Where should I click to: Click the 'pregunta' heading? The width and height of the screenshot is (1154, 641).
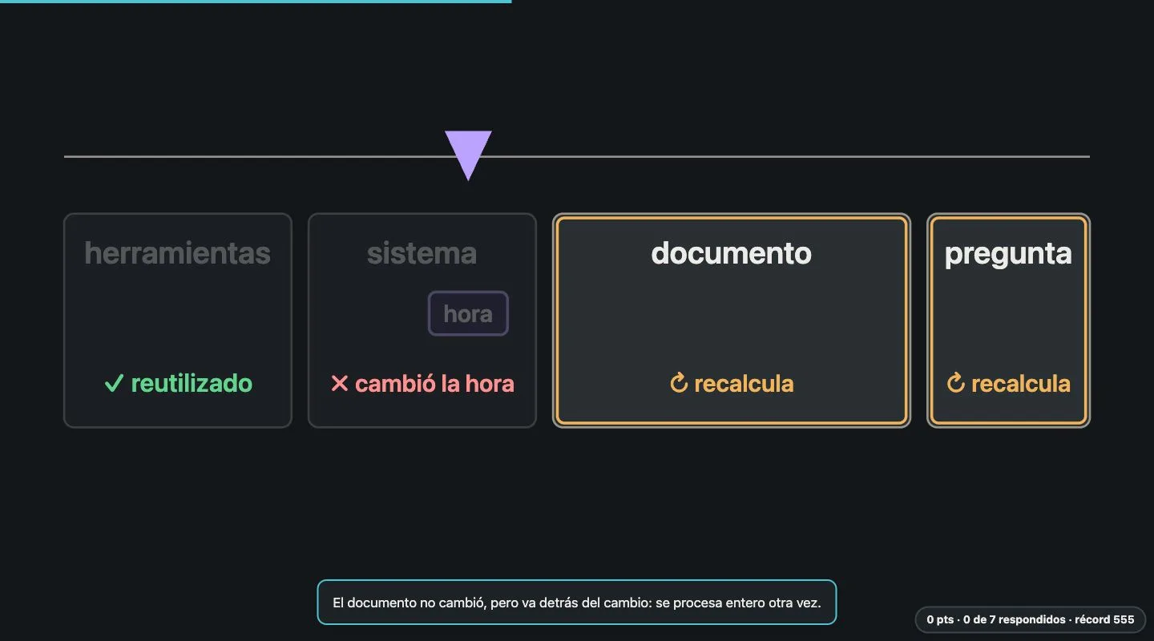1008,254
